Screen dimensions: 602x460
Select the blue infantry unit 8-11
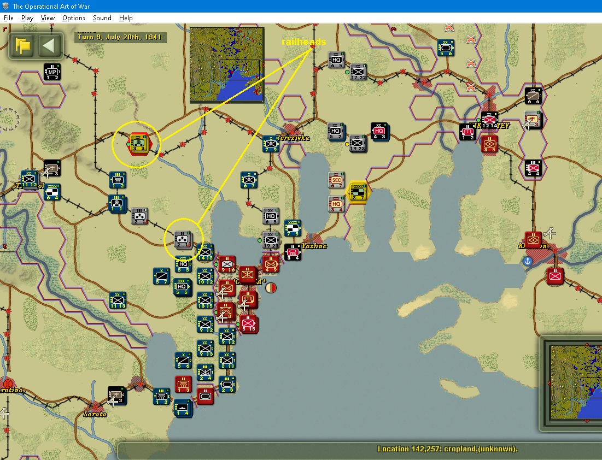pos(227,360)
